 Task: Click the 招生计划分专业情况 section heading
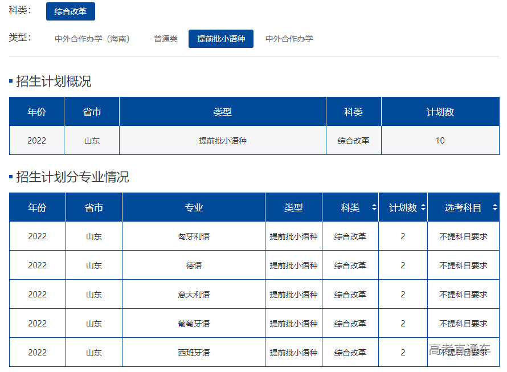pos(72,177)
